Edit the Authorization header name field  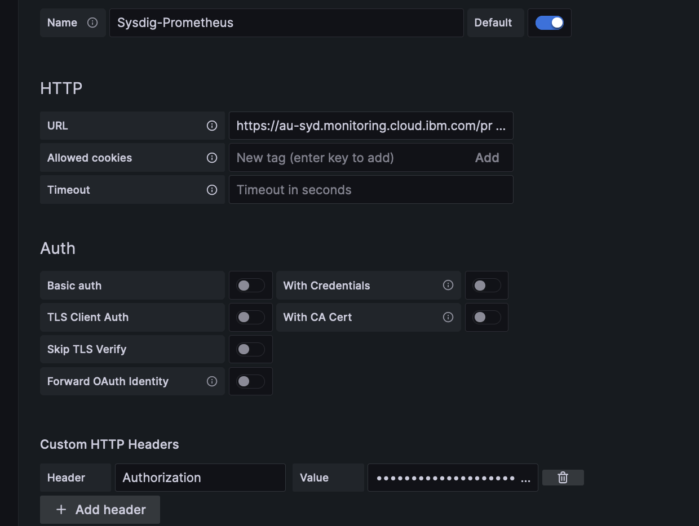pos(200,478)
